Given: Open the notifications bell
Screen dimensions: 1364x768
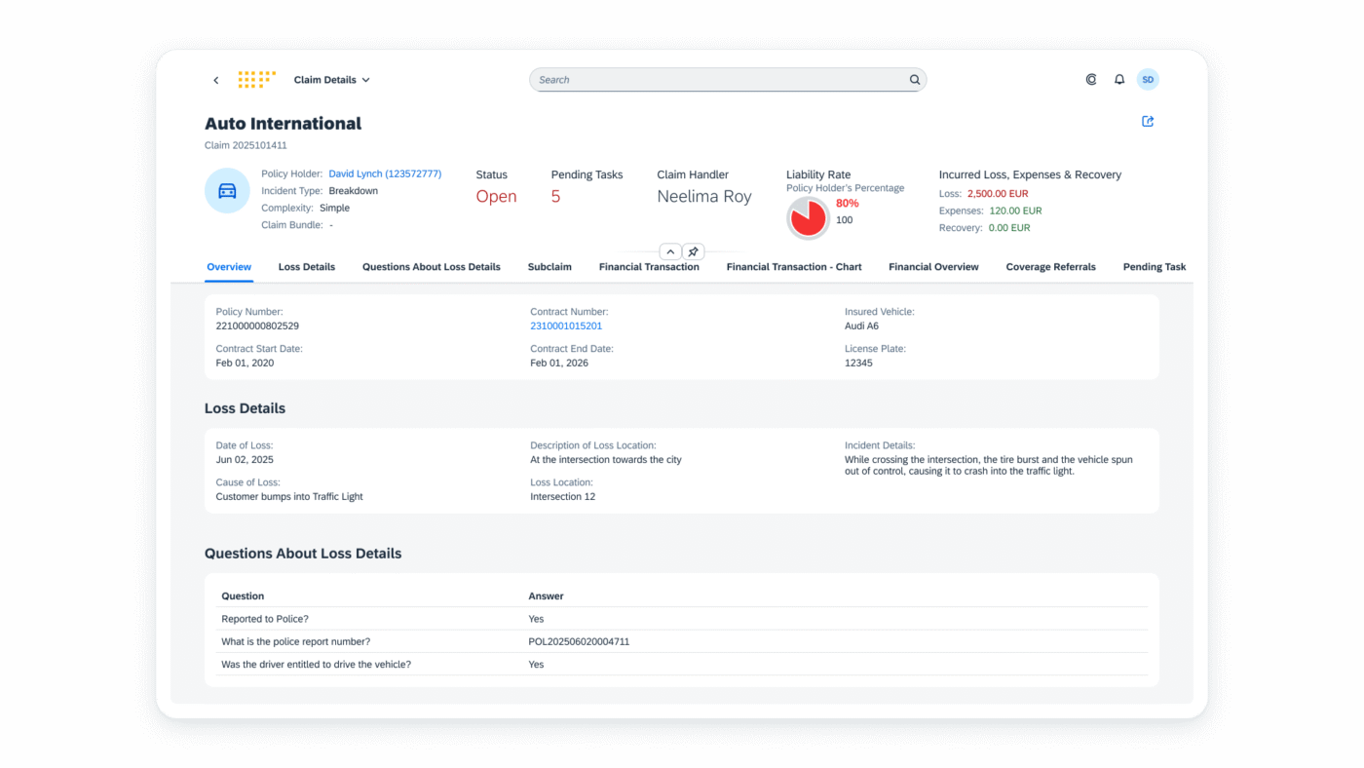Looking at the screenshot, I should [x=1118, y=79].
